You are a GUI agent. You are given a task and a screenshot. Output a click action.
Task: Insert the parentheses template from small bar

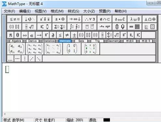(81, 35)
